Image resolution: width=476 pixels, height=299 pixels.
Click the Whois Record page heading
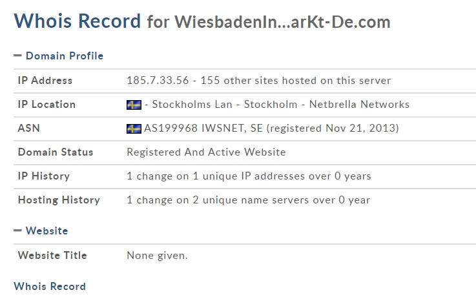click(78, 21)
